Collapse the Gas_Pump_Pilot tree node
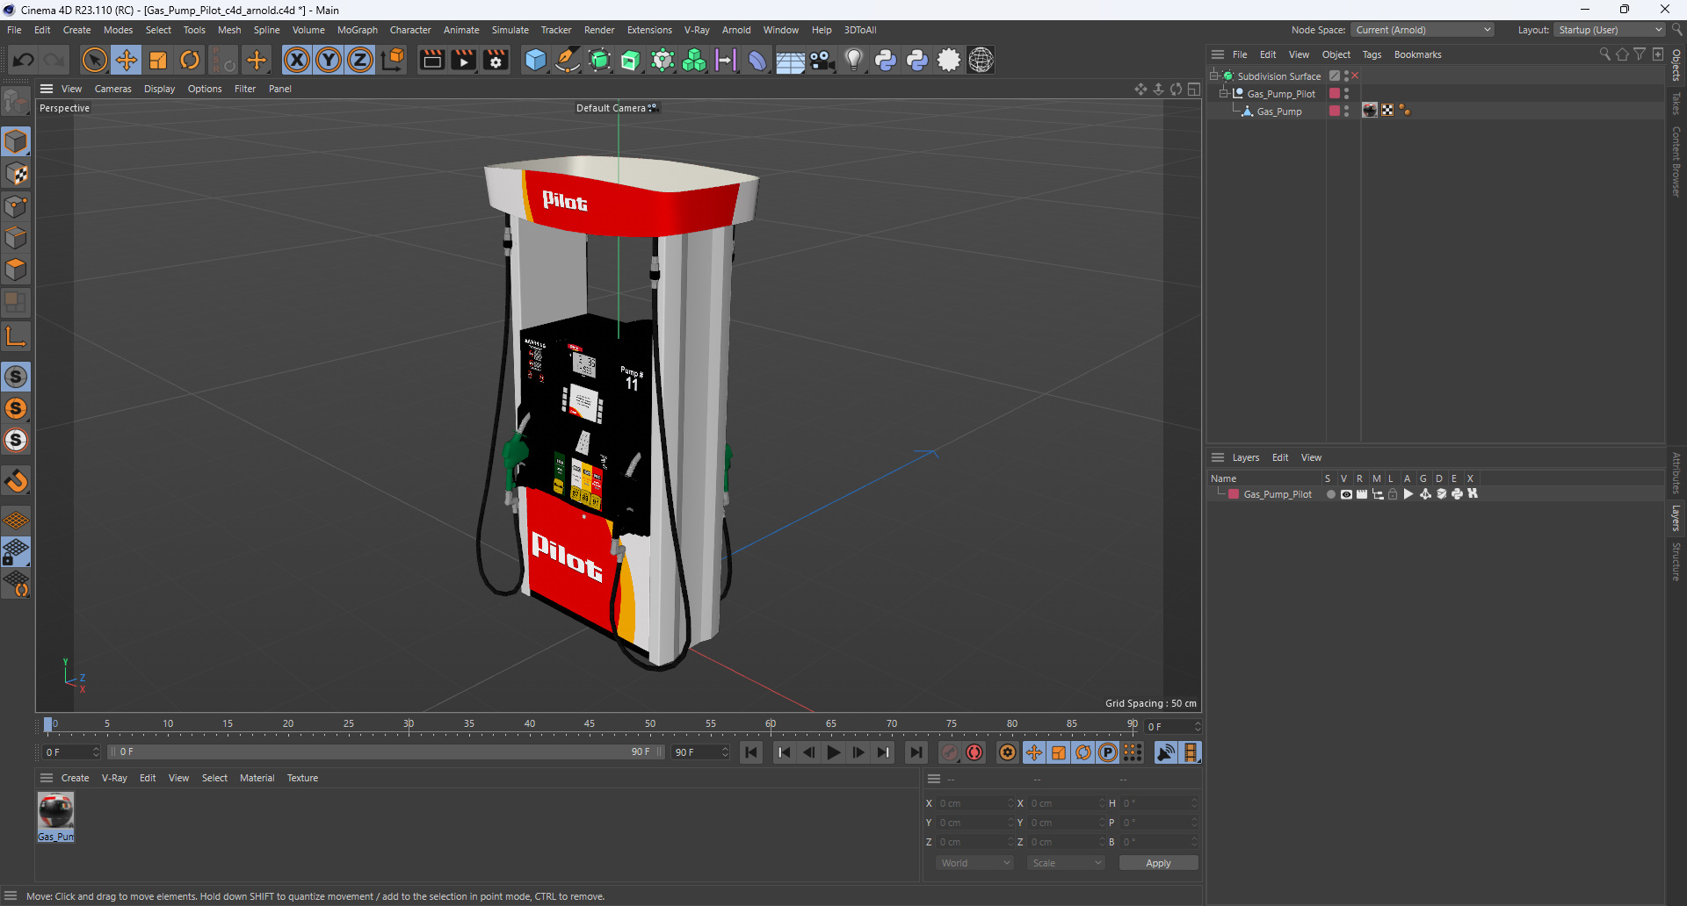 click(x=1223, y=93)
